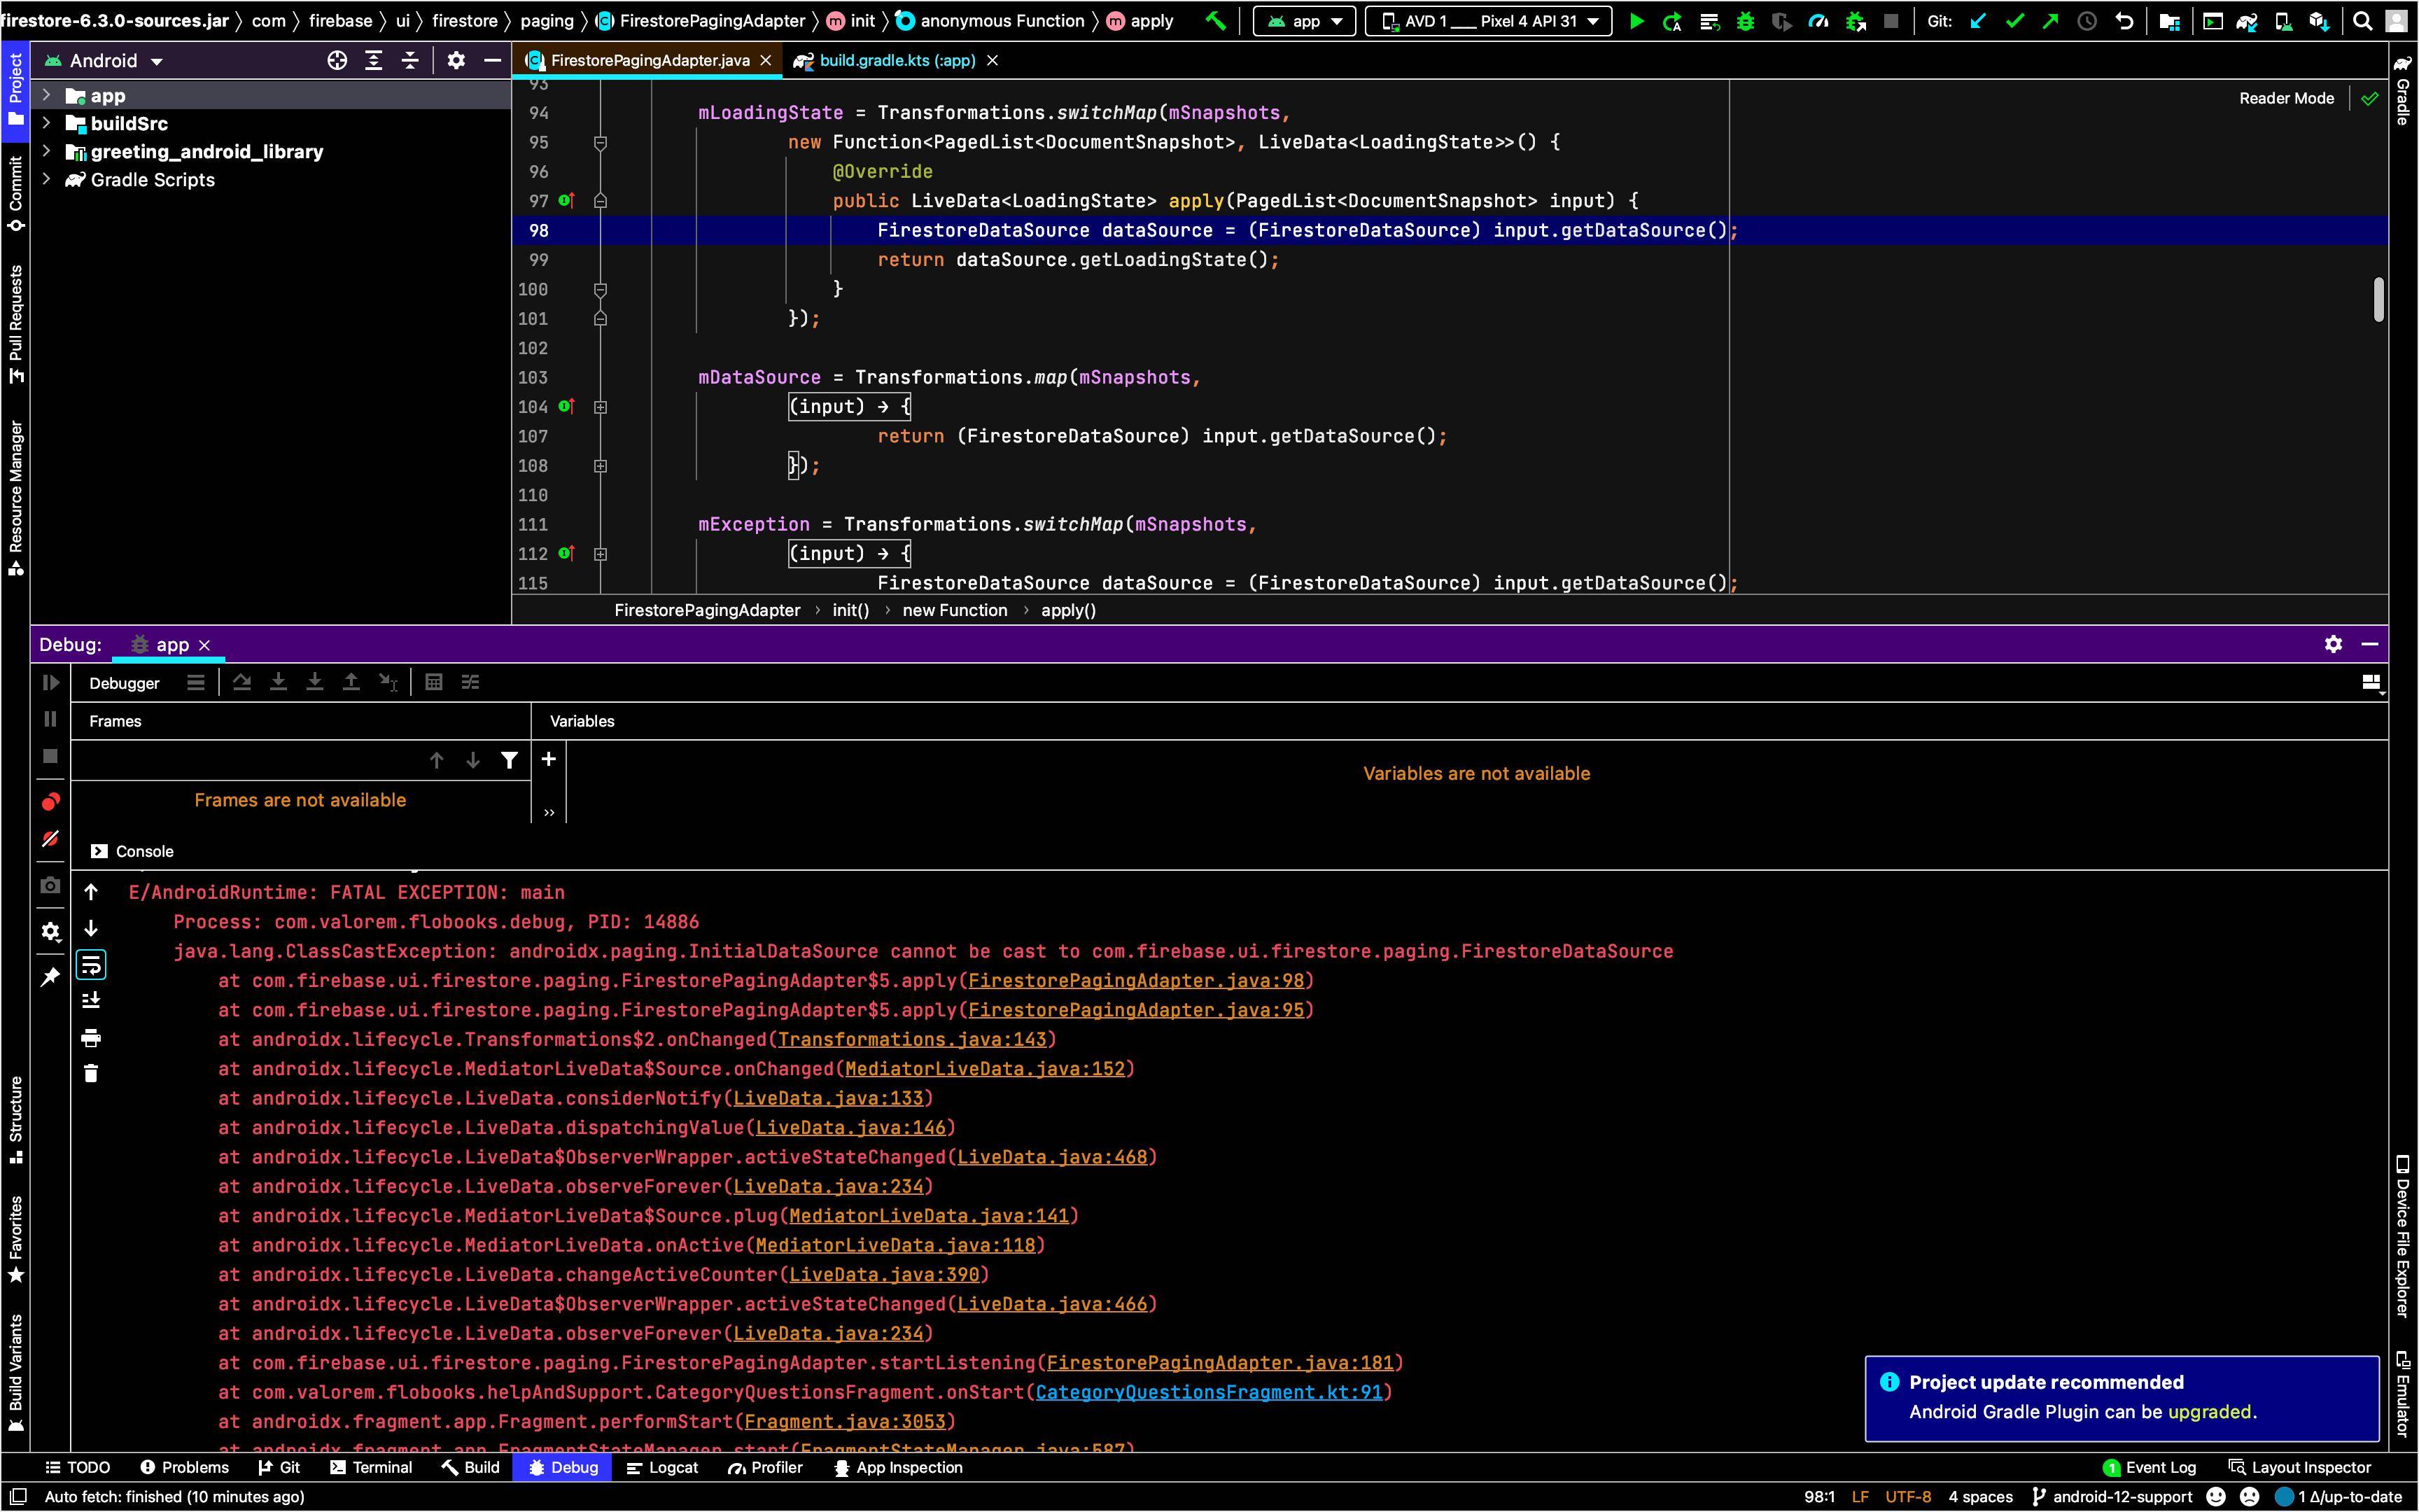
Task: Open CategoryQuestionsFragment.kt:91 stack trace link
Action: [x=1209, y=1392]
